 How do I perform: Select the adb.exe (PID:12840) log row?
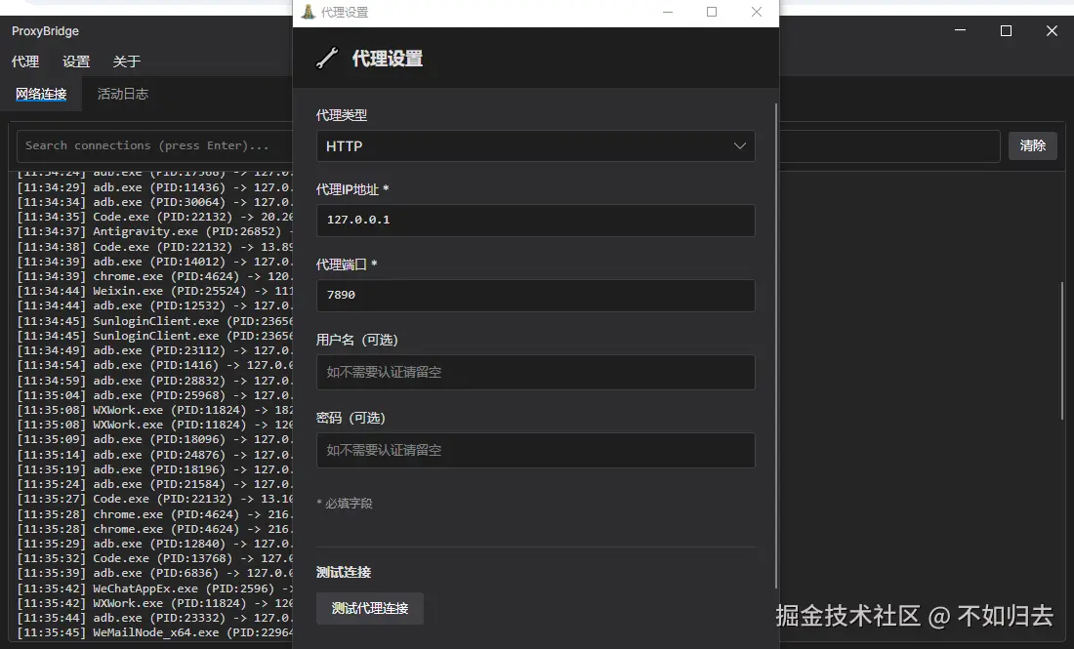(155, 544)
